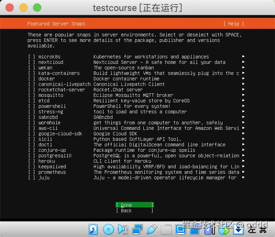The image size is (275, 237).
Task: Open the heroku row details arrow
Action: click(x=243, y=161)
